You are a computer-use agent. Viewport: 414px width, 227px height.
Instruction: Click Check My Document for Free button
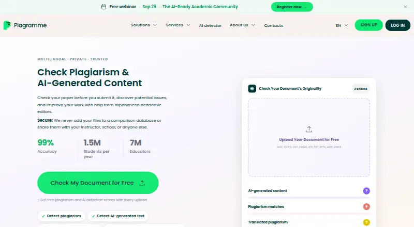(x=98, y=183)
